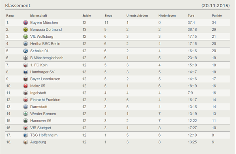The width and height of the screenshot is (236, 154).
Task: Click the Tore column header
Action: click(x=191, y=15)
